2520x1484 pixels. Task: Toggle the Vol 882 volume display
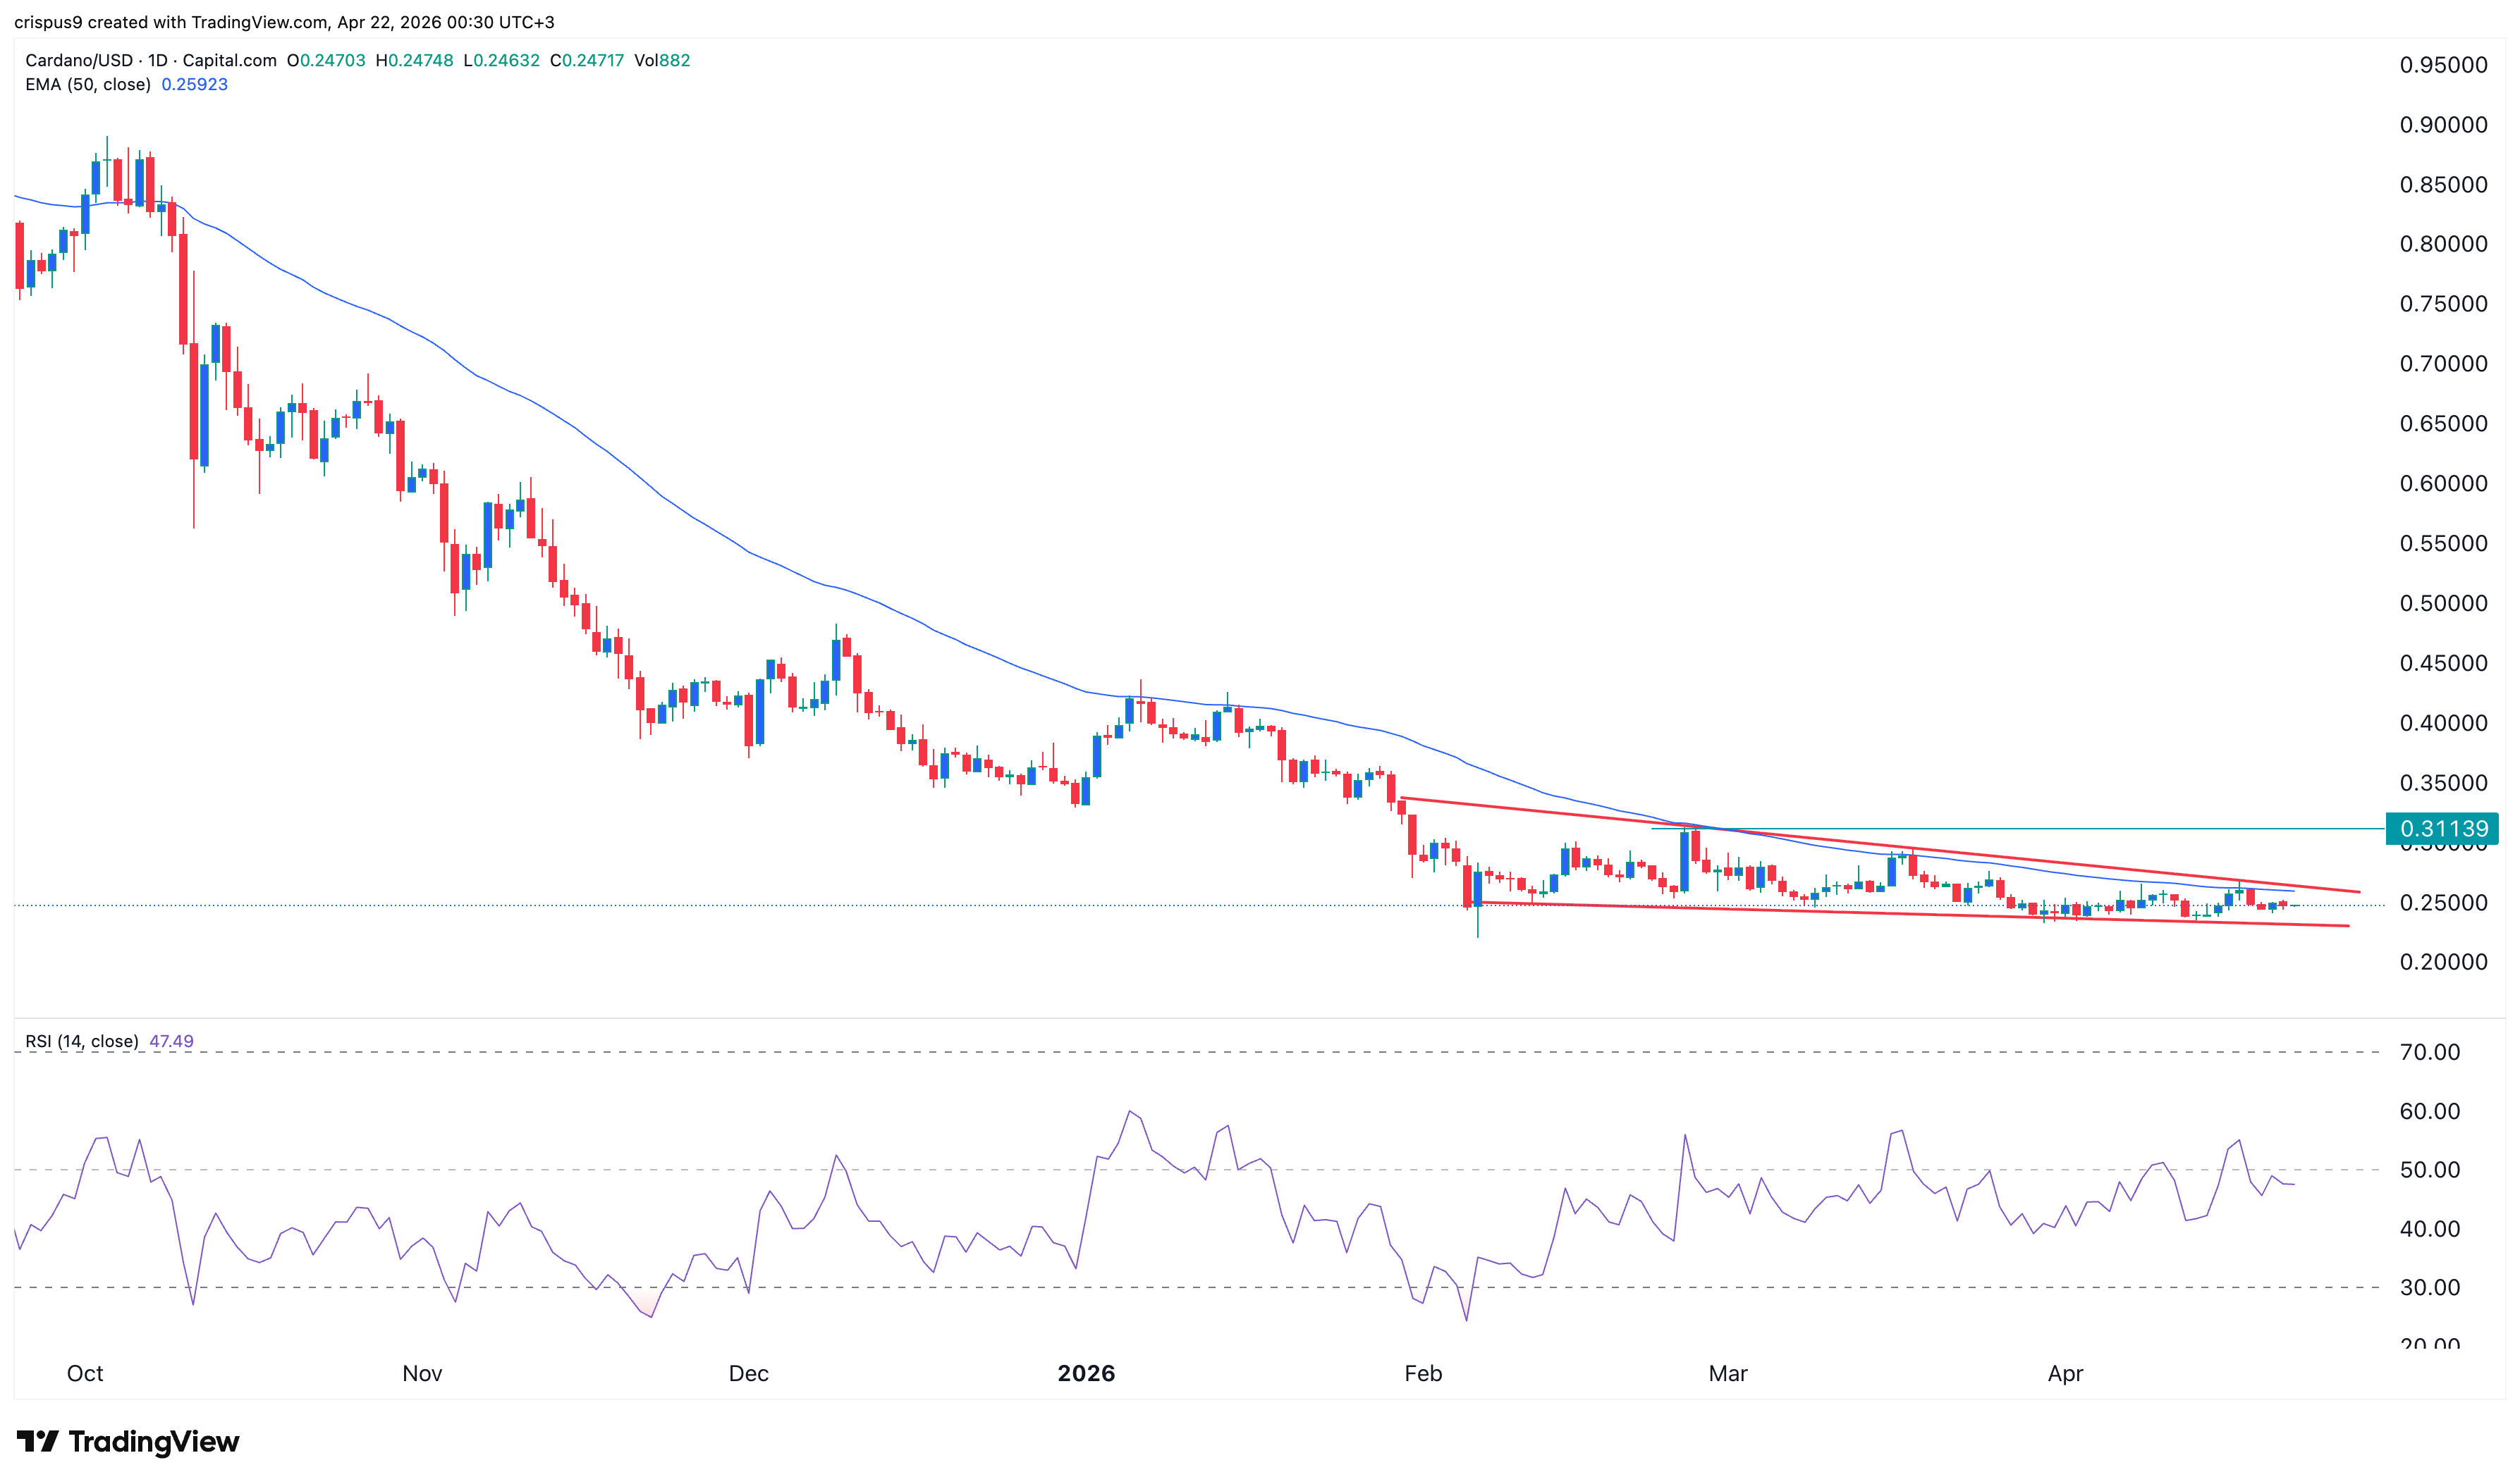pyautogui.click(x=662, y=60)
